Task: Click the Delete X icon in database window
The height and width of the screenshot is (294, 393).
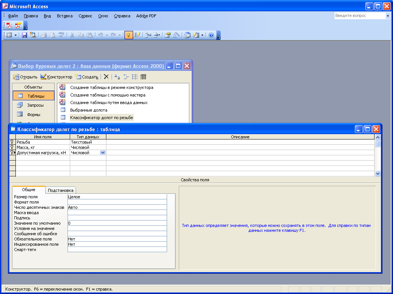Action: pos(106,77)
